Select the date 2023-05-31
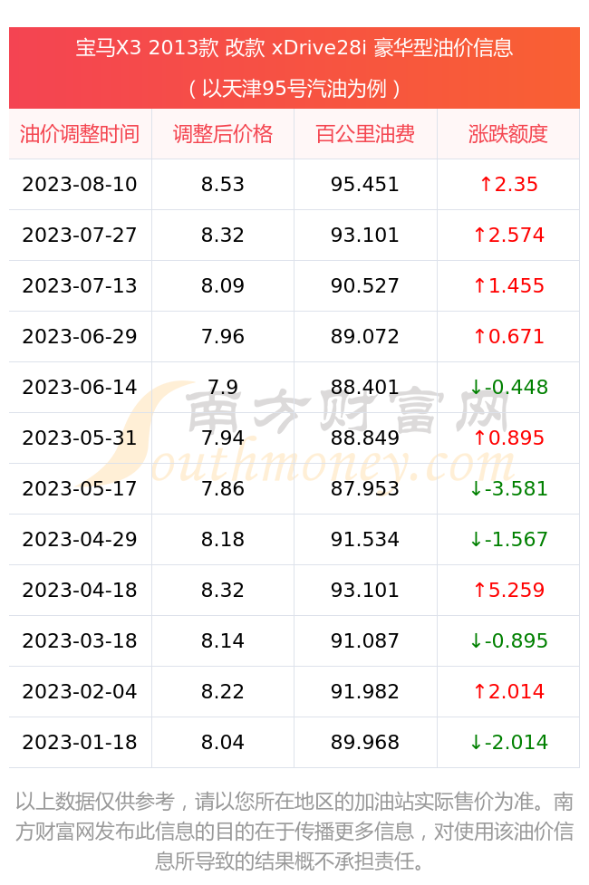The image size is (589, 885). click(80, 438)
